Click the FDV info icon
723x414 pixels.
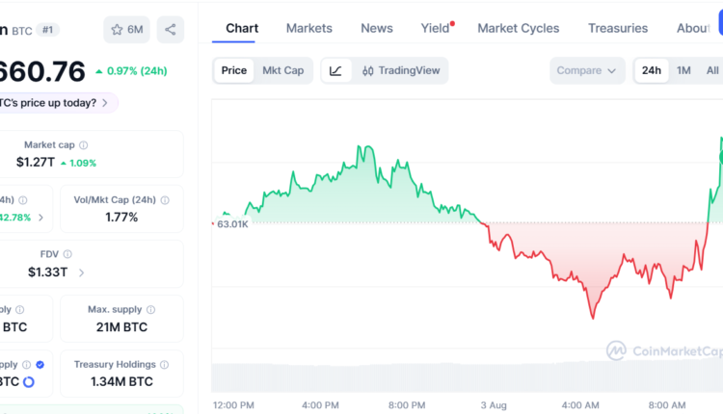point(67,254)
